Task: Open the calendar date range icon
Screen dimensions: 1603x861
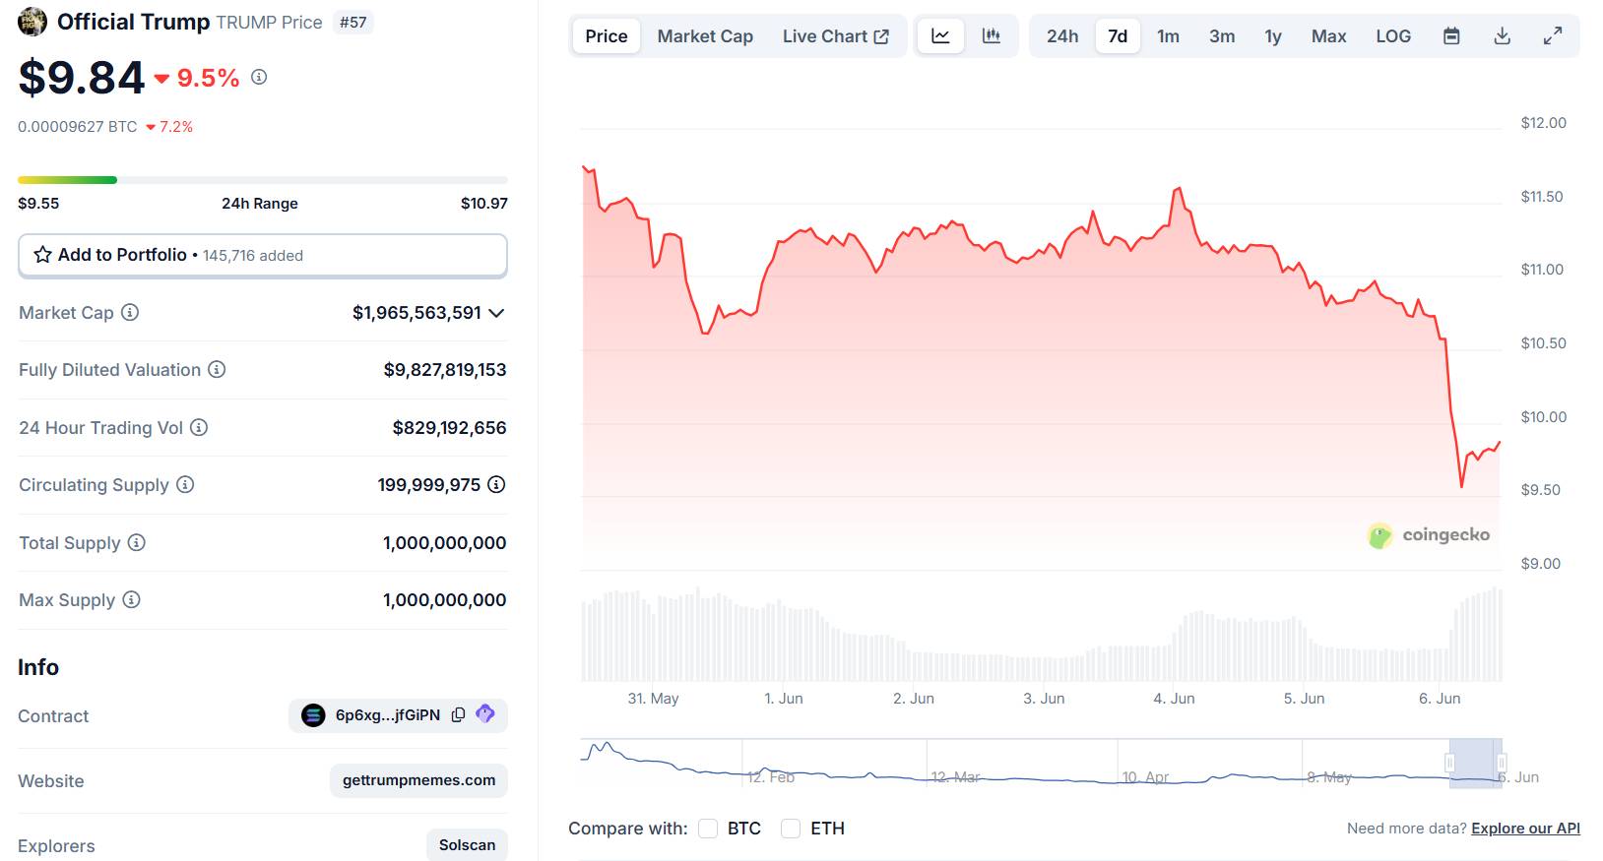Action: (x=1451, y=36)
